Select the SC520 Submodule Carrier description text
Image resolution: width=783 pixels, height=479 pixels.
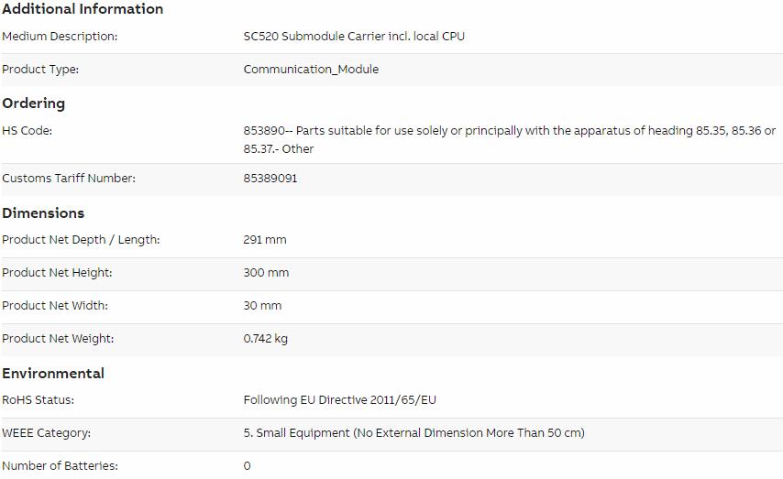click(x=354, y=37)
